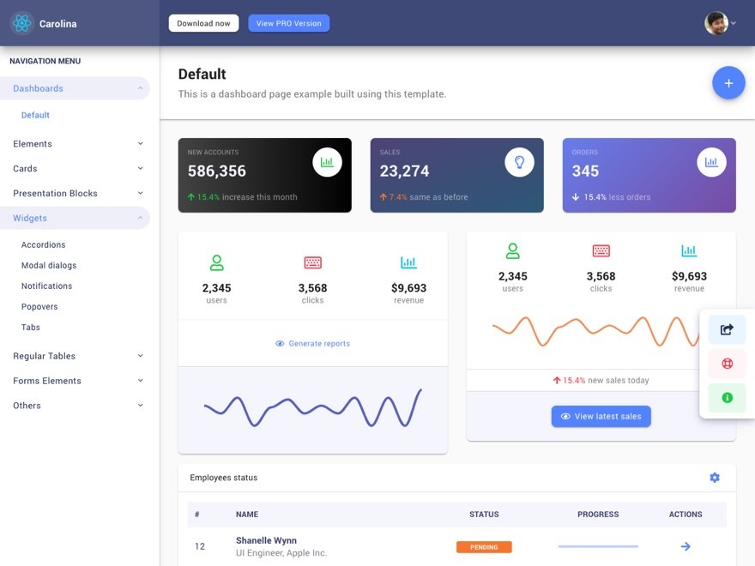Click the Generate reports link

313,344
